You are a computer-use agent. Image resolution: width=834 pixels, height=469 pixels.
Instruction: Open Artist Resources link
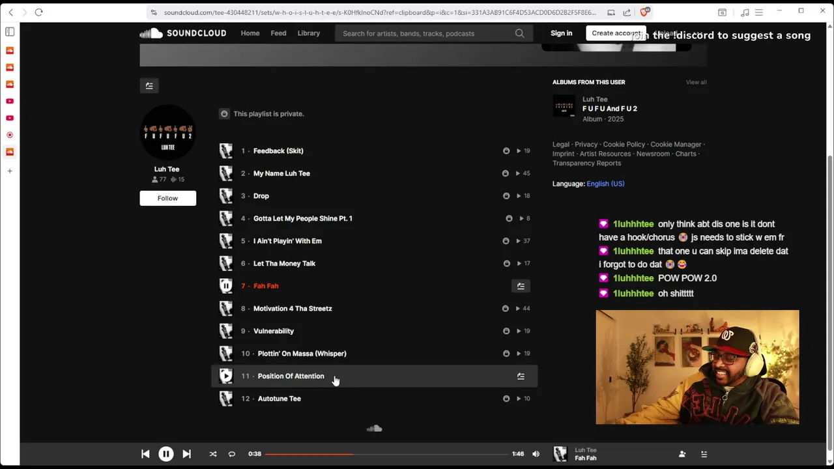(x=605, y=154)
